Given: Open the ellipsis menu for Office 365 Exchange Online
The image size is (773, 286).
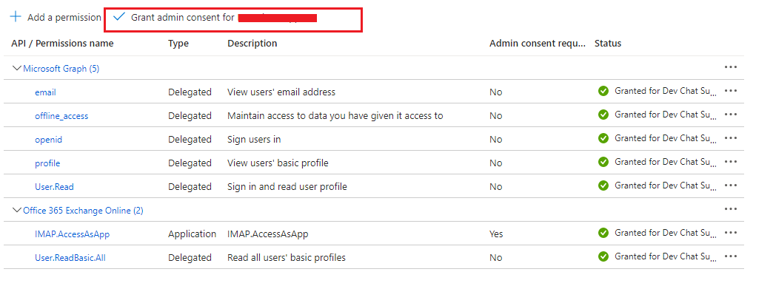Looking at the screenshot, I should coord(731,209).
